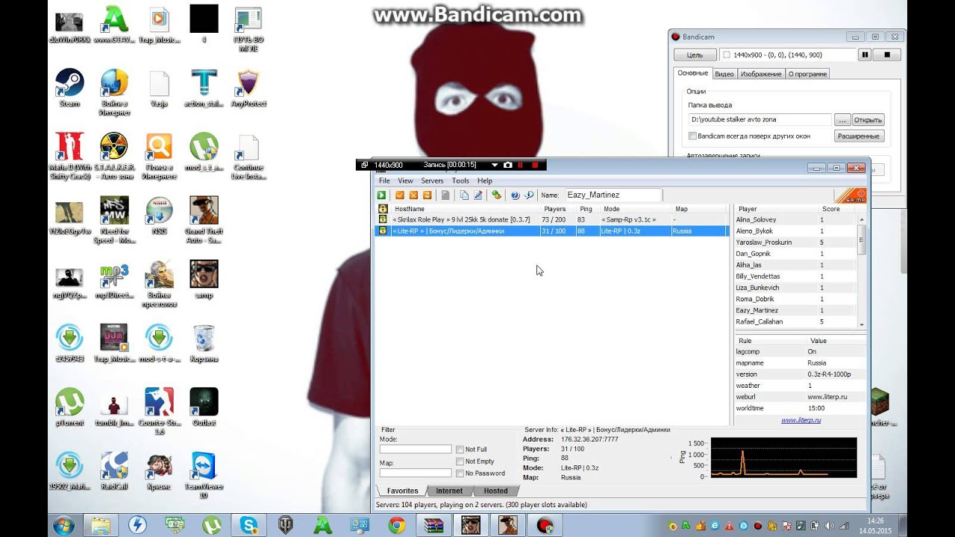Screen dimensions: 955x537
Task: Open the TeamViewer 10 desktop shortcut
Action: click(x=204, y=475)
